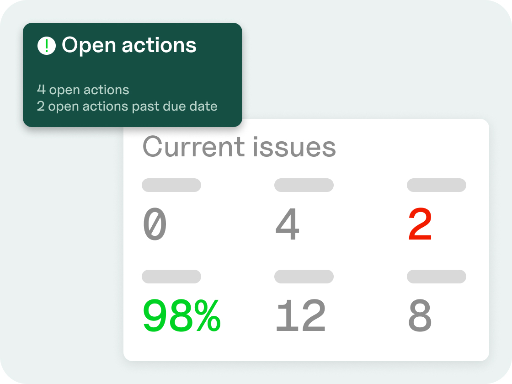
Task: Select the Open actions title
Action: pyautogui.click(x=129, y=45)
